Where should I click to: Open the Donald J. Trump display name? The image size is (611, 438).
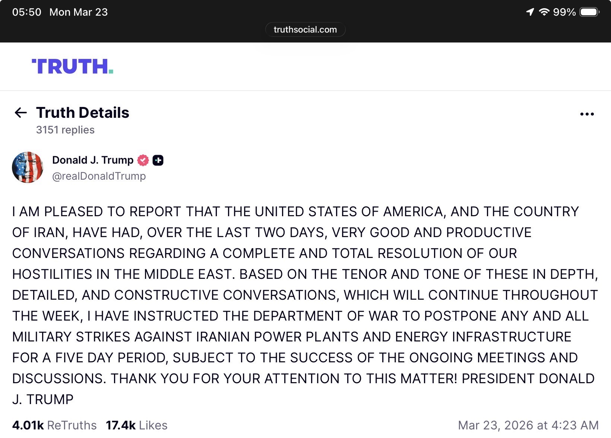point(93,160)
